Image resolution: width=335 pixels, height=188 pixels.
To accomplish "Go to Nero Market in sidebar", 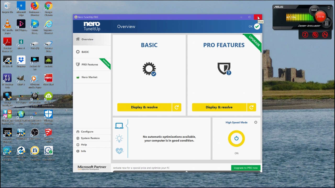I will click(x=92, y=77).
